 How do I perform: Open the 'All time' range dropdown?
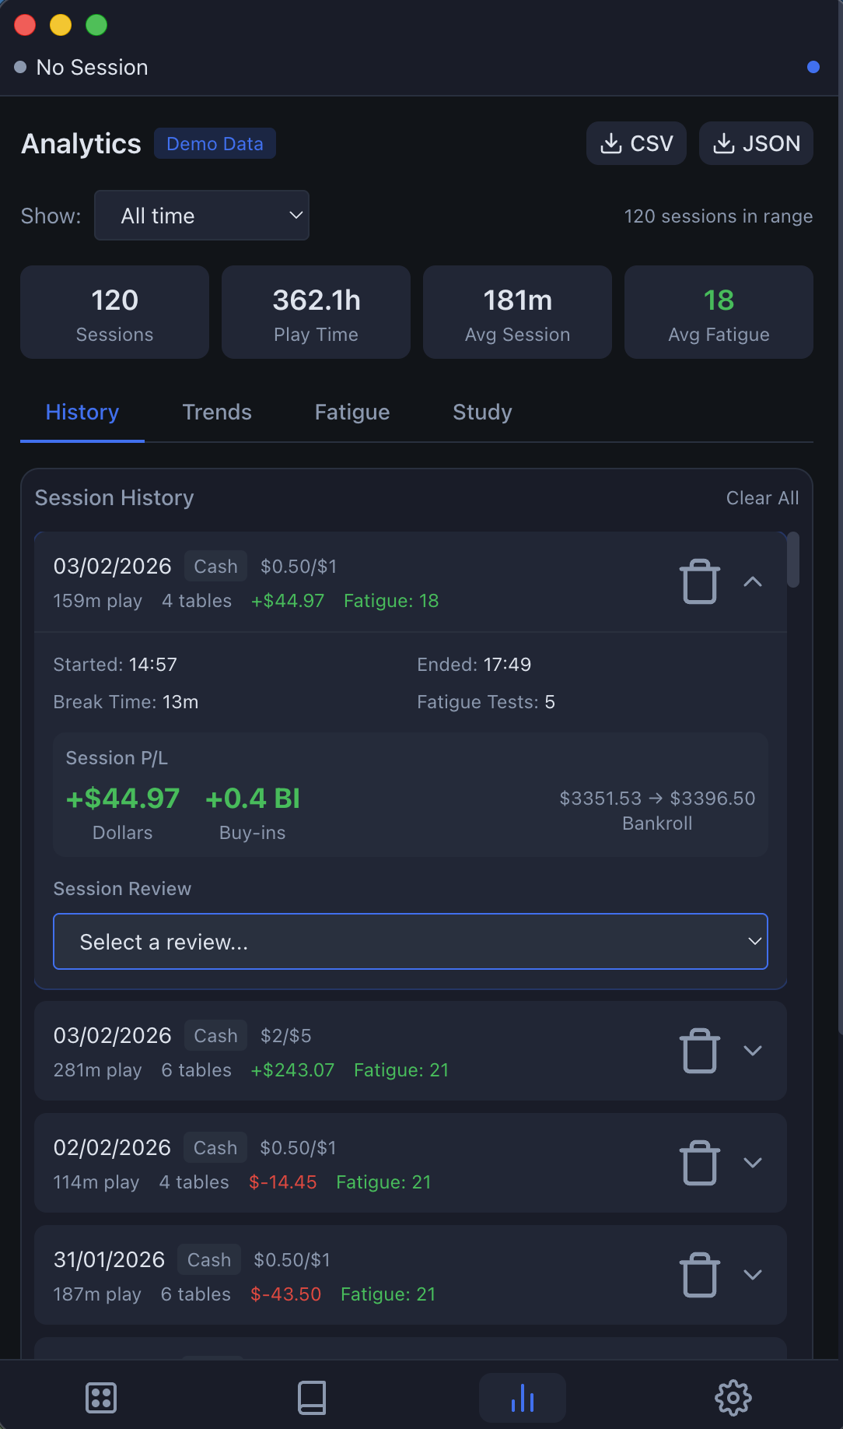pos(202,216)
